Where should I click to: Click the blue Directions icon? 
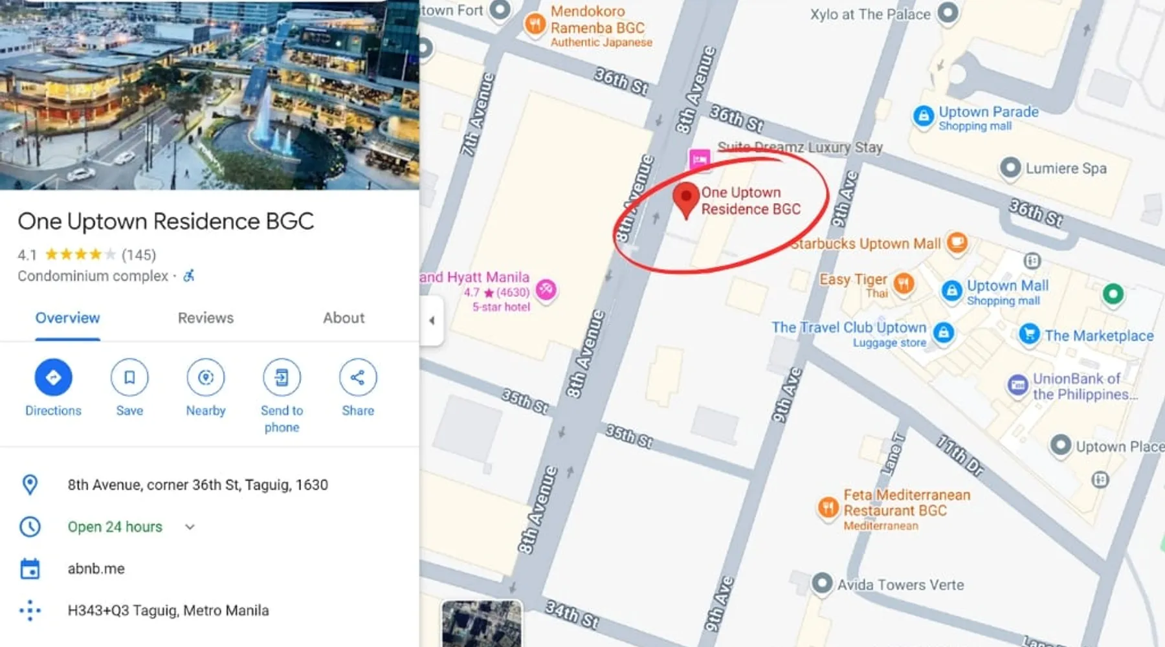pos(53,377)
